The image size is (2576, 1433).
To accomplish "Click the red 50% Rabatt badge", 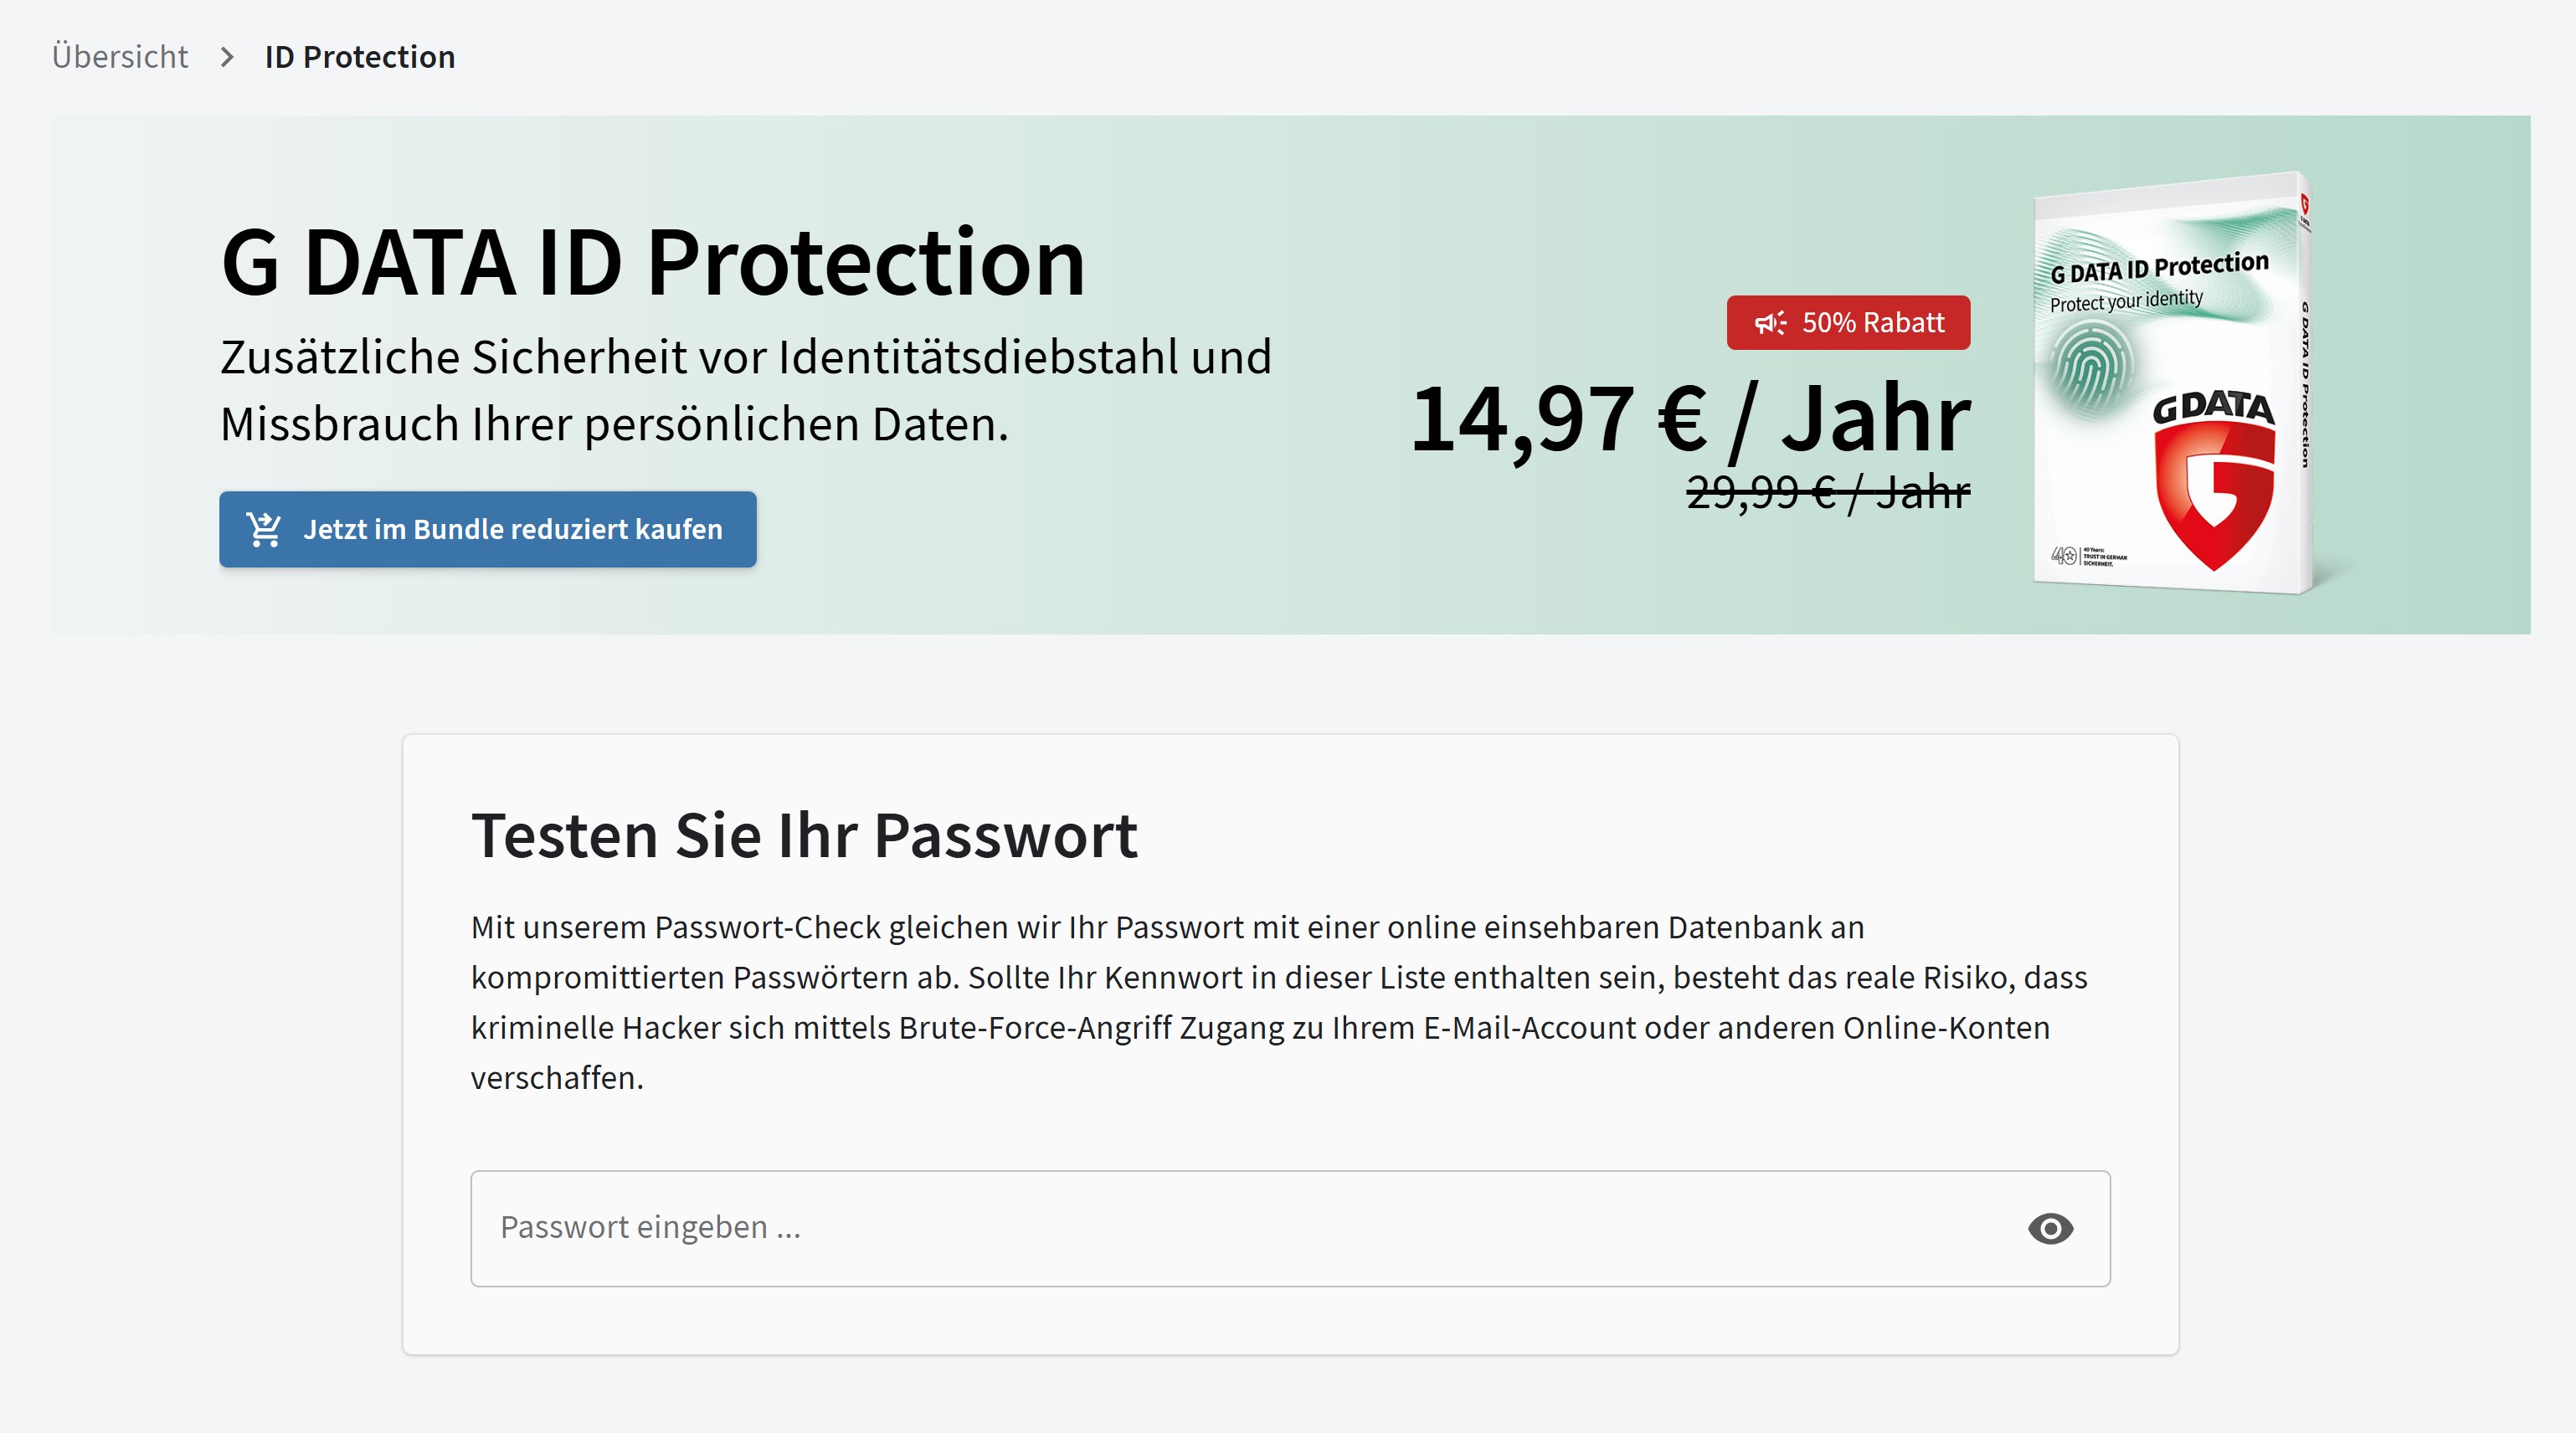I will [1847, 322].
